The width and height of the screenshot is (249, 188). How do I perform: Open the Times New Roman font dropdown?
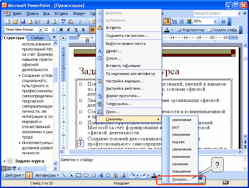pos(40,30)
